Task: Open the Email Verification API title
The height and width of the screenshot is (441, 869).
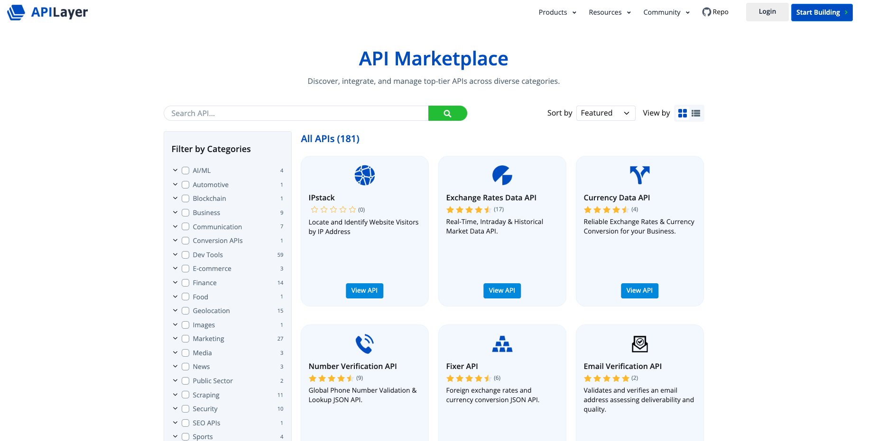Action: (622, 366)
